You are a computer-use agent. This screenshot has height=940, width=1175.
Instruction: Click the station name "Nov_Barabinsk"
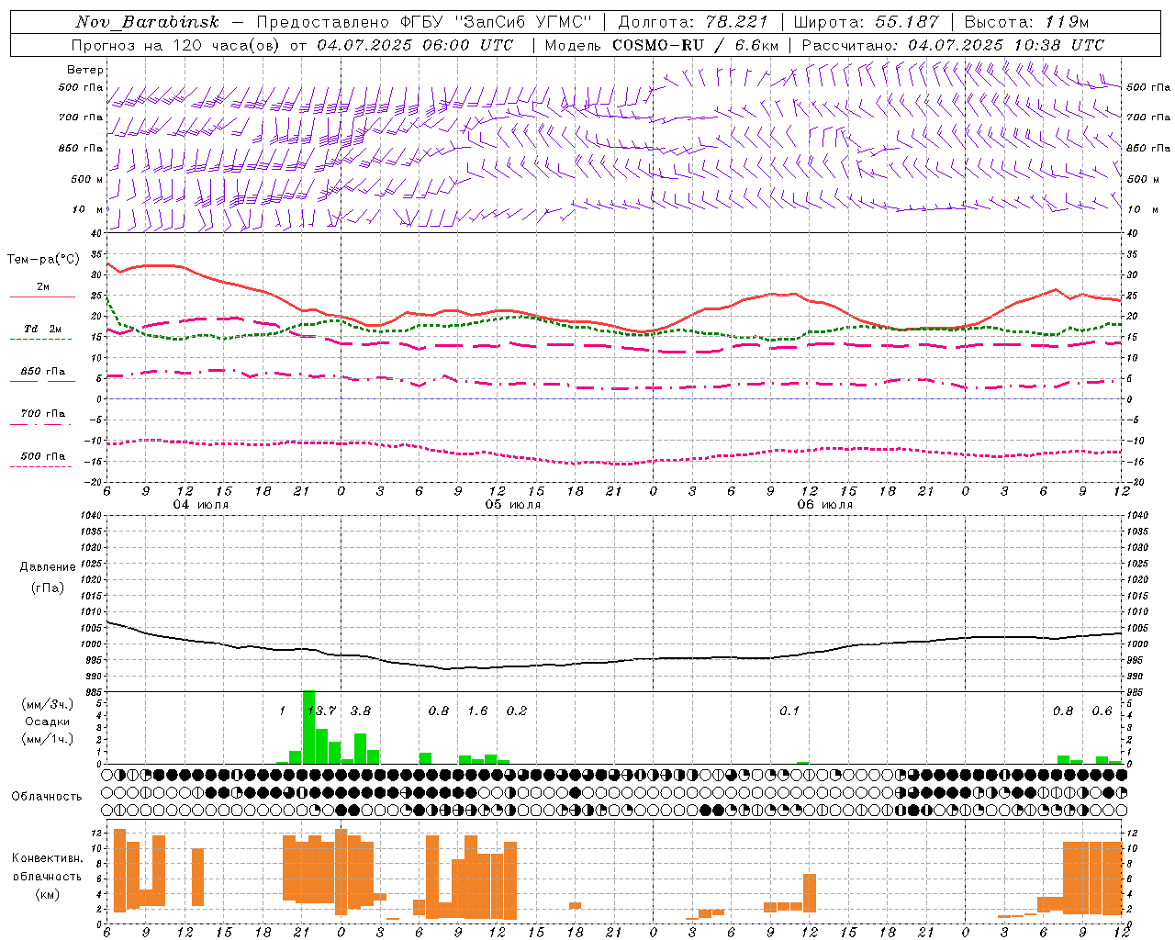click(147, 22)
